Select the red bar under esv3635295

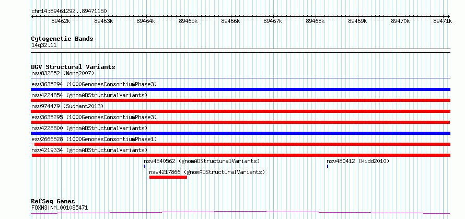pyautogui.click(x=240, y=122)
